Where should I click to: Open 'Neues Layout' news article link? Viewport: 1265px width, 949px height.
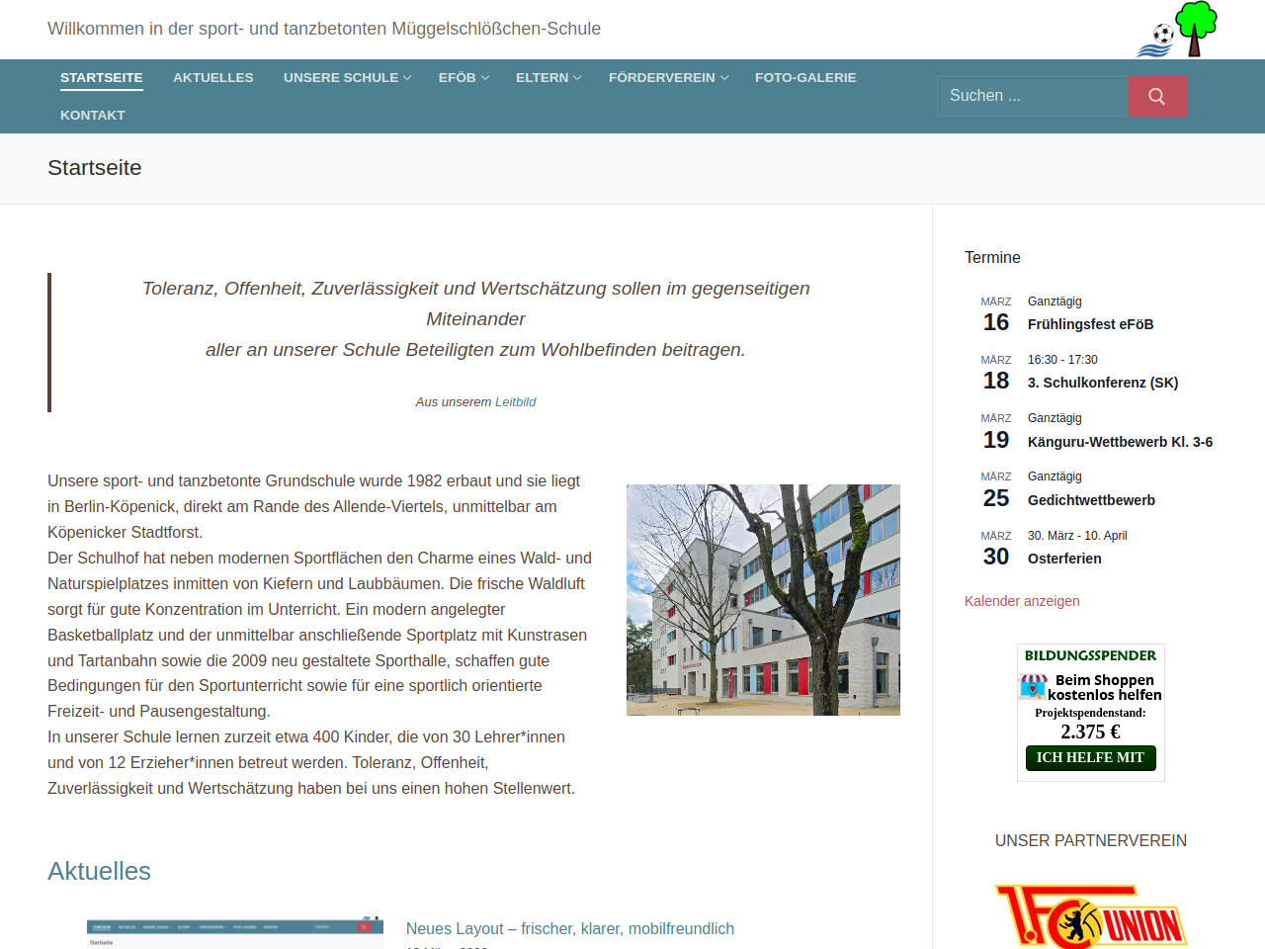pos(569,928)
